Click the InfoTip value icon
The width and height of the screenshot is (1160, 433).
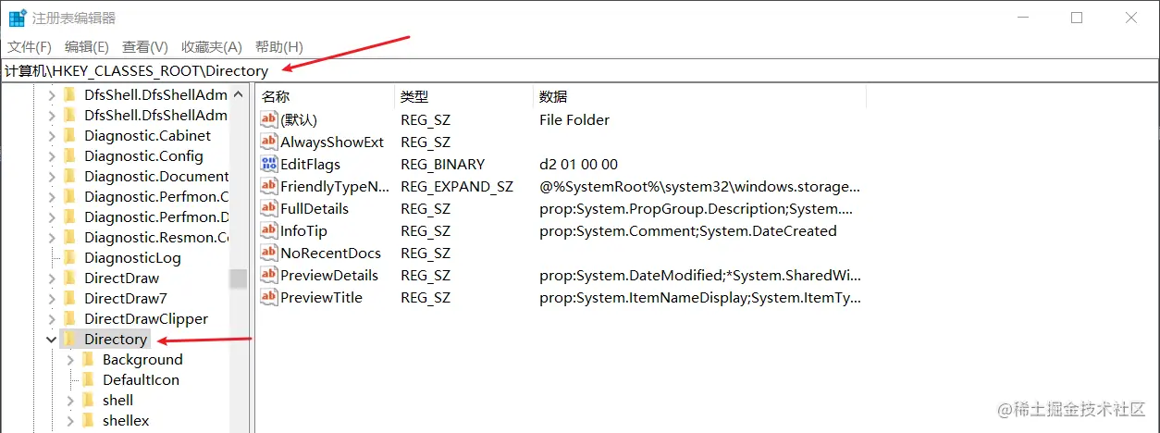point(269,230)
